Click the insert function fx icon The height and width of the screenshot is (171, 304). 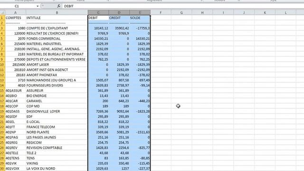click(59, 6)
